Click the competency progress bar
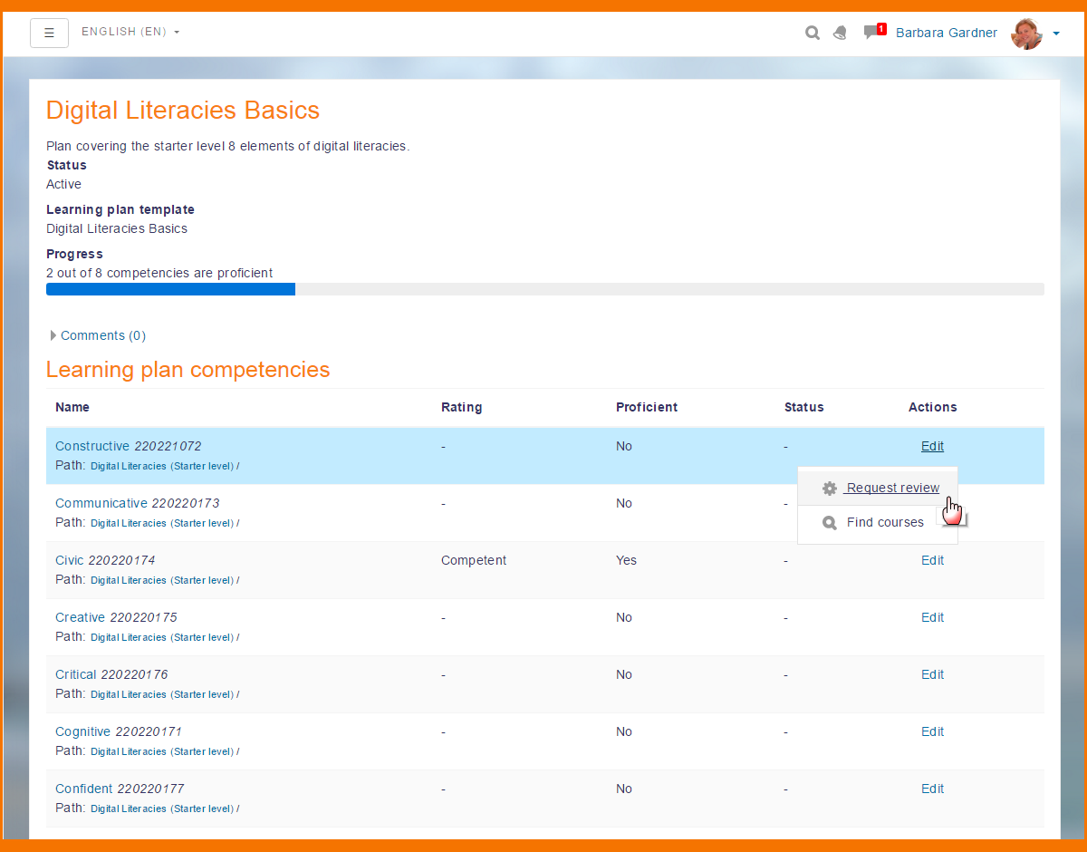The height and width of the screenshot is (852, 1087). point(544,289)
